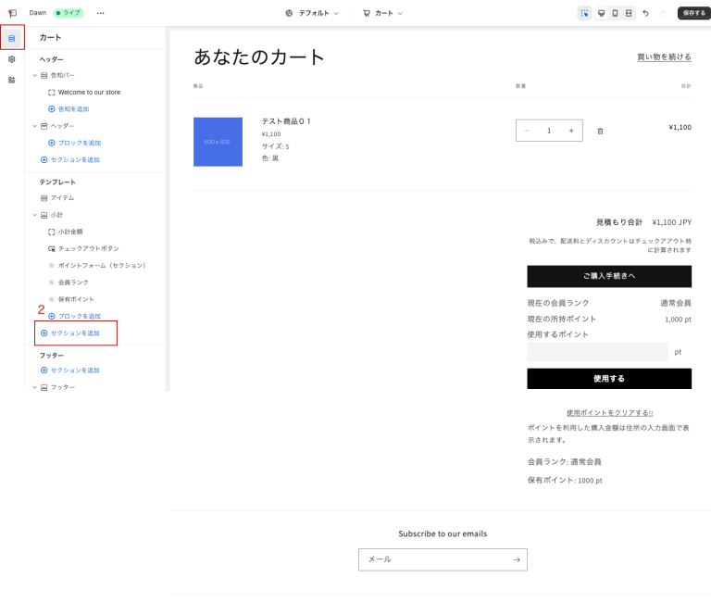
Task: Switch to desktop preview icon
Action: pyautogui.click(x=601, y=13)
